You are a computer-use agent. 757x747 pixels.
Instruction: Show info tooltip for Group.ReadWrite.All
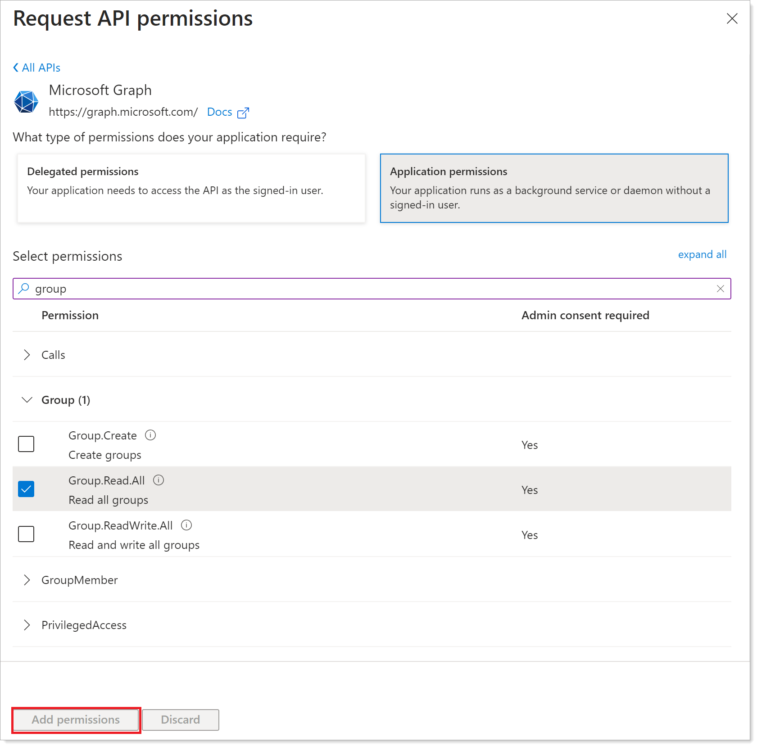(186, 525)
